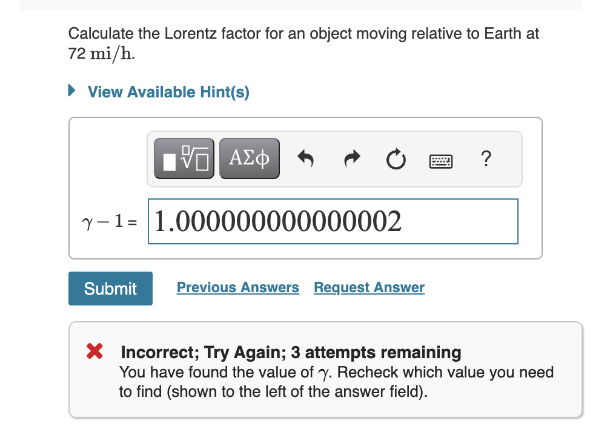Submit the Lorentz factor answer

point(110,288)
